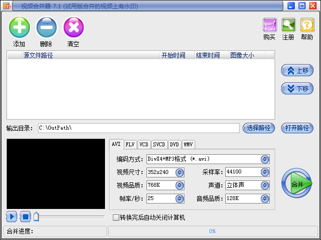Viewport: 321px width, 240px height.
Task: Open the Register (注册) key icon
Action: tap(288, 25)
